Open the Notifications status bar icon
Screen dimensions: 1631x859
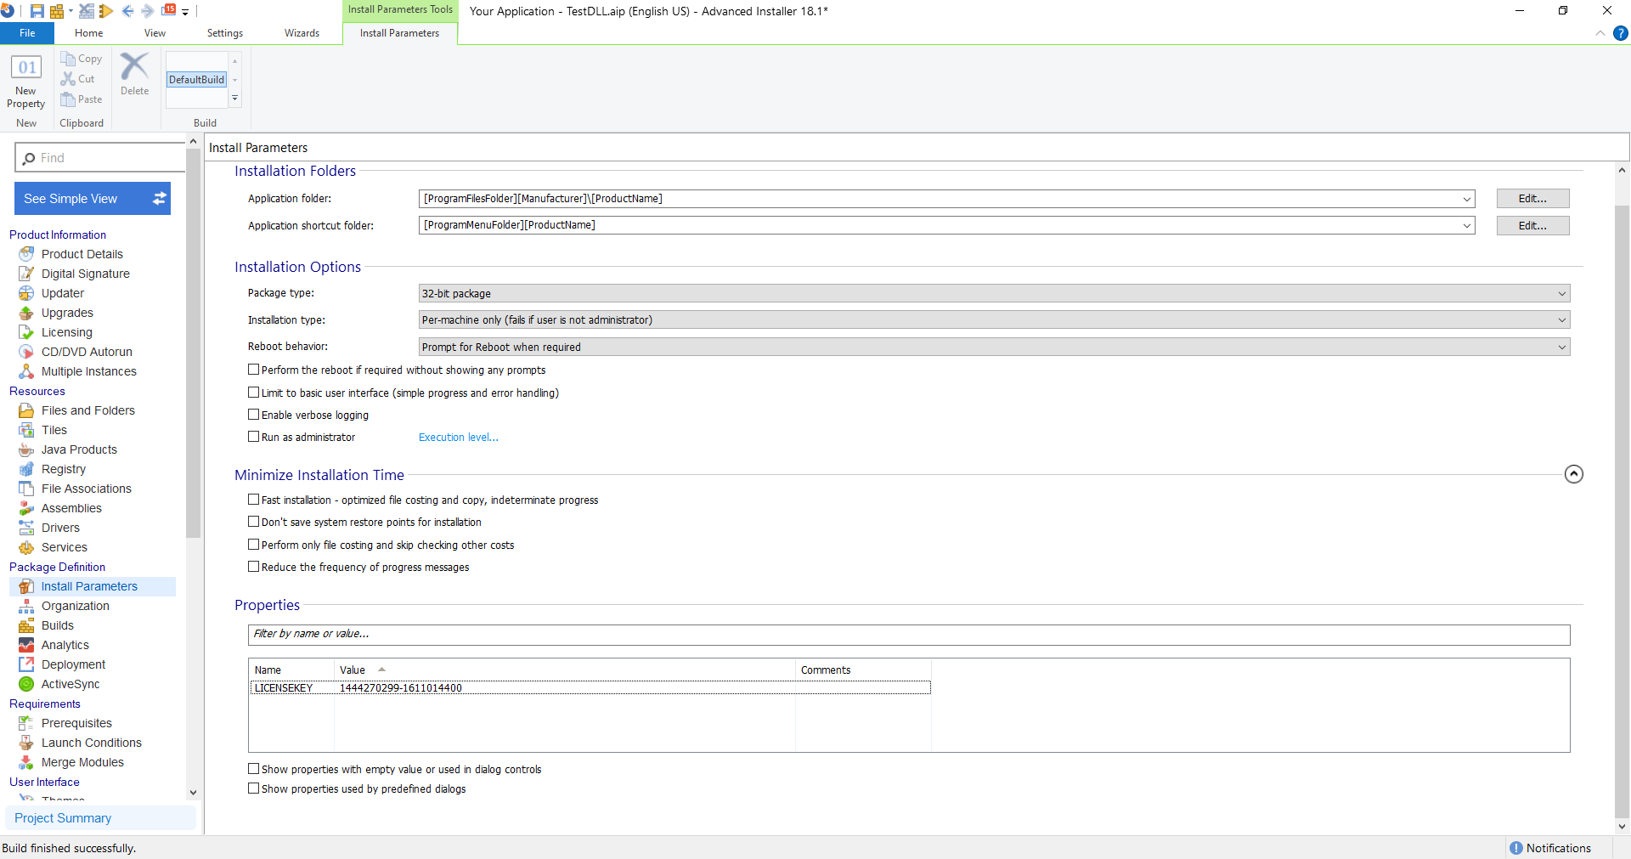click(x=1515, y=848)
